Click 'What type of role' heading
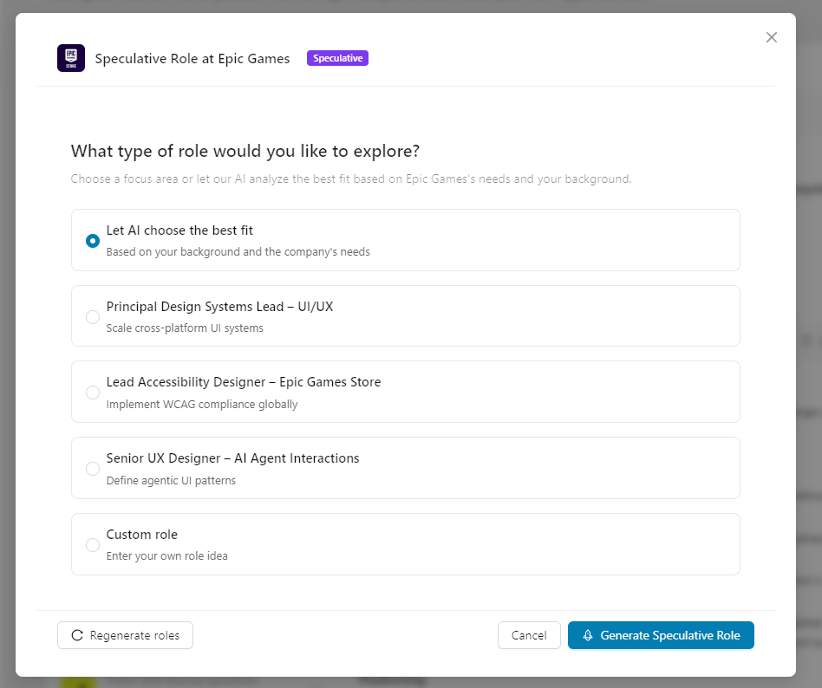Screen dimensions: 822x688 click(x=245, y=151)
